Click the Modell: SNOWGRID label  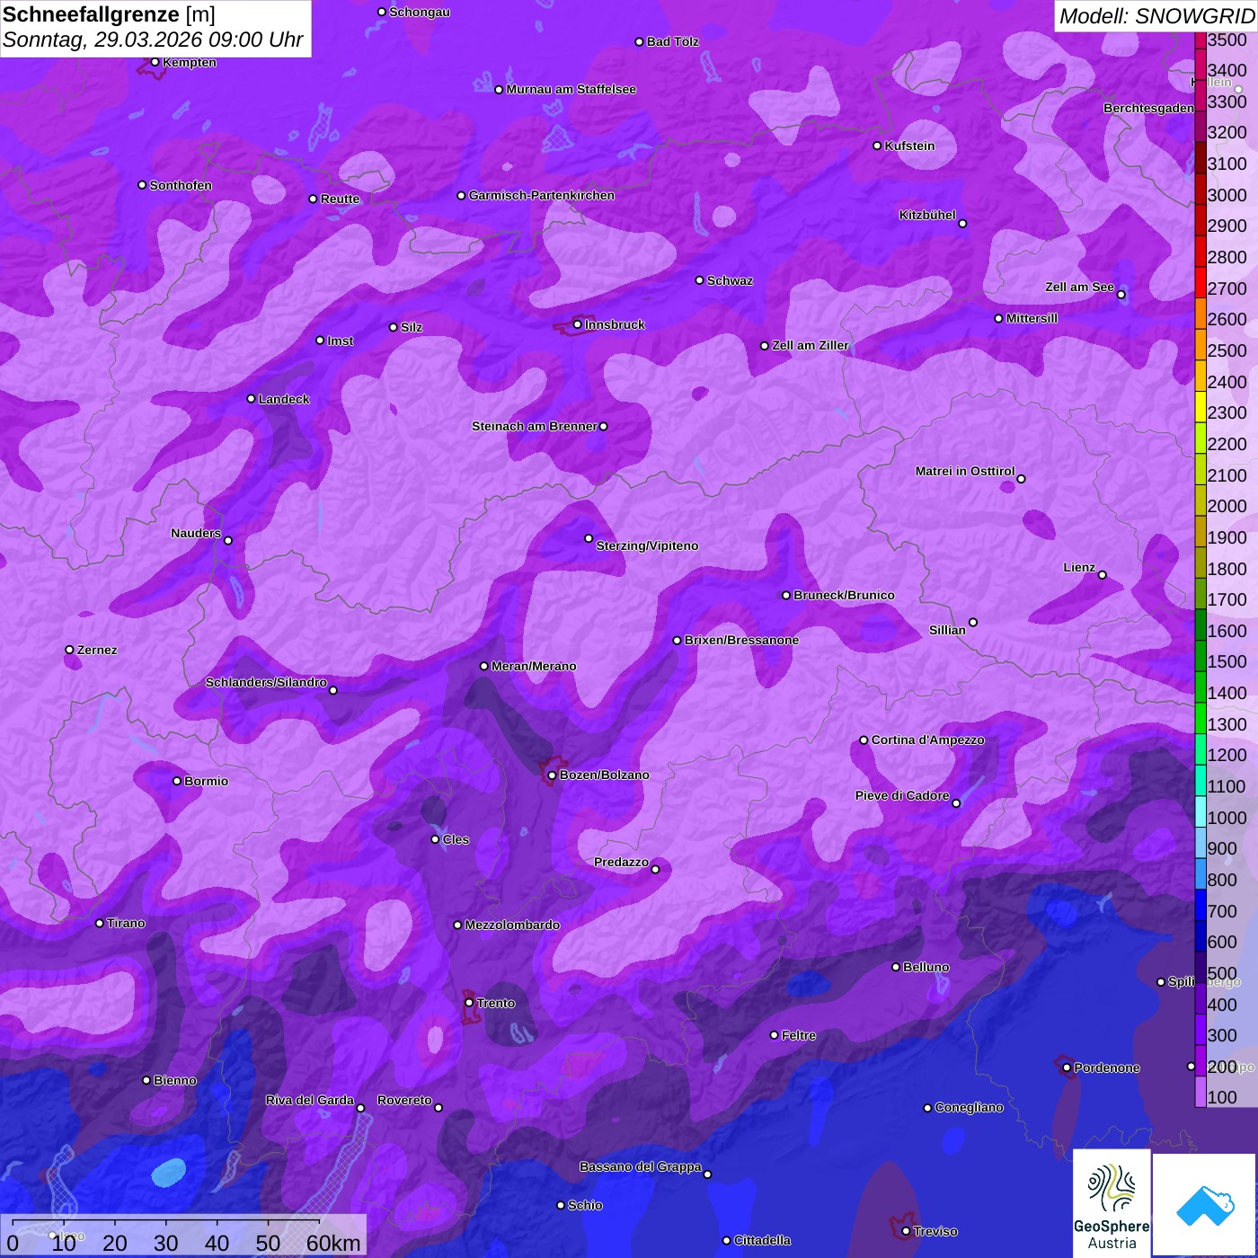1156,15
